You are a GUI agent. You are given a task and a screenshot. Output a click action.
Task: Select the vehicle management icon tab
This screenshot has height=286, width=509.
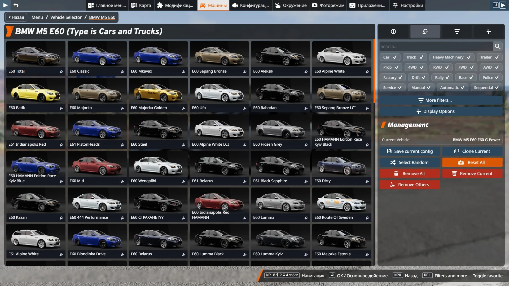[425, 32]
